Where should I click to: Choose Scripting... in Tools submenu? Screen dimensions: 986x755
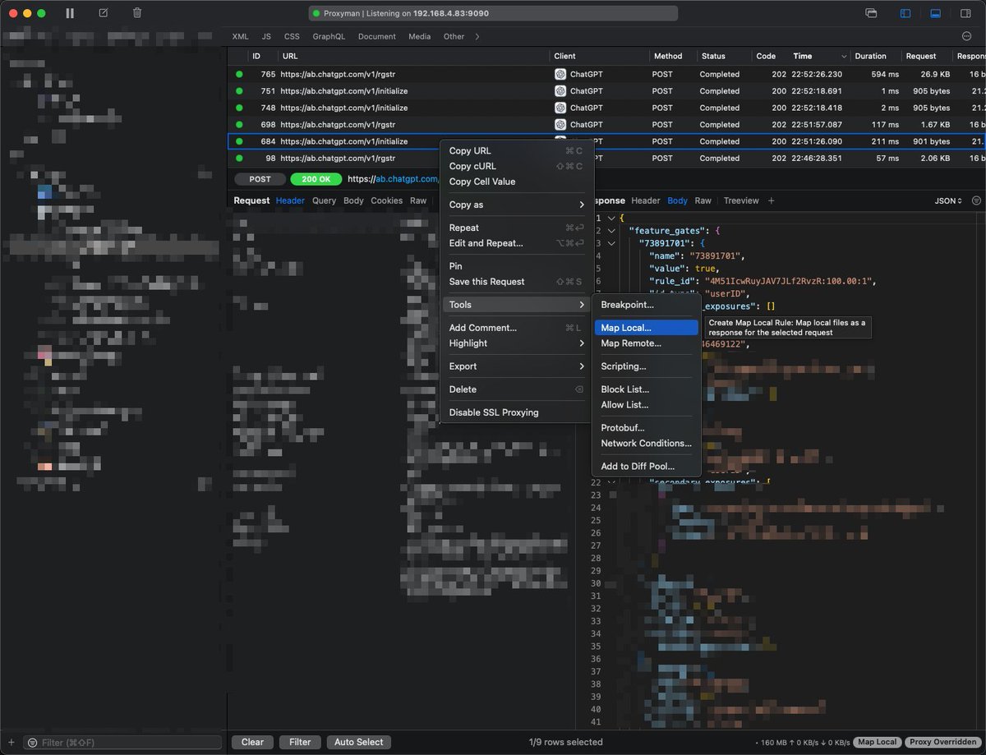646,366
